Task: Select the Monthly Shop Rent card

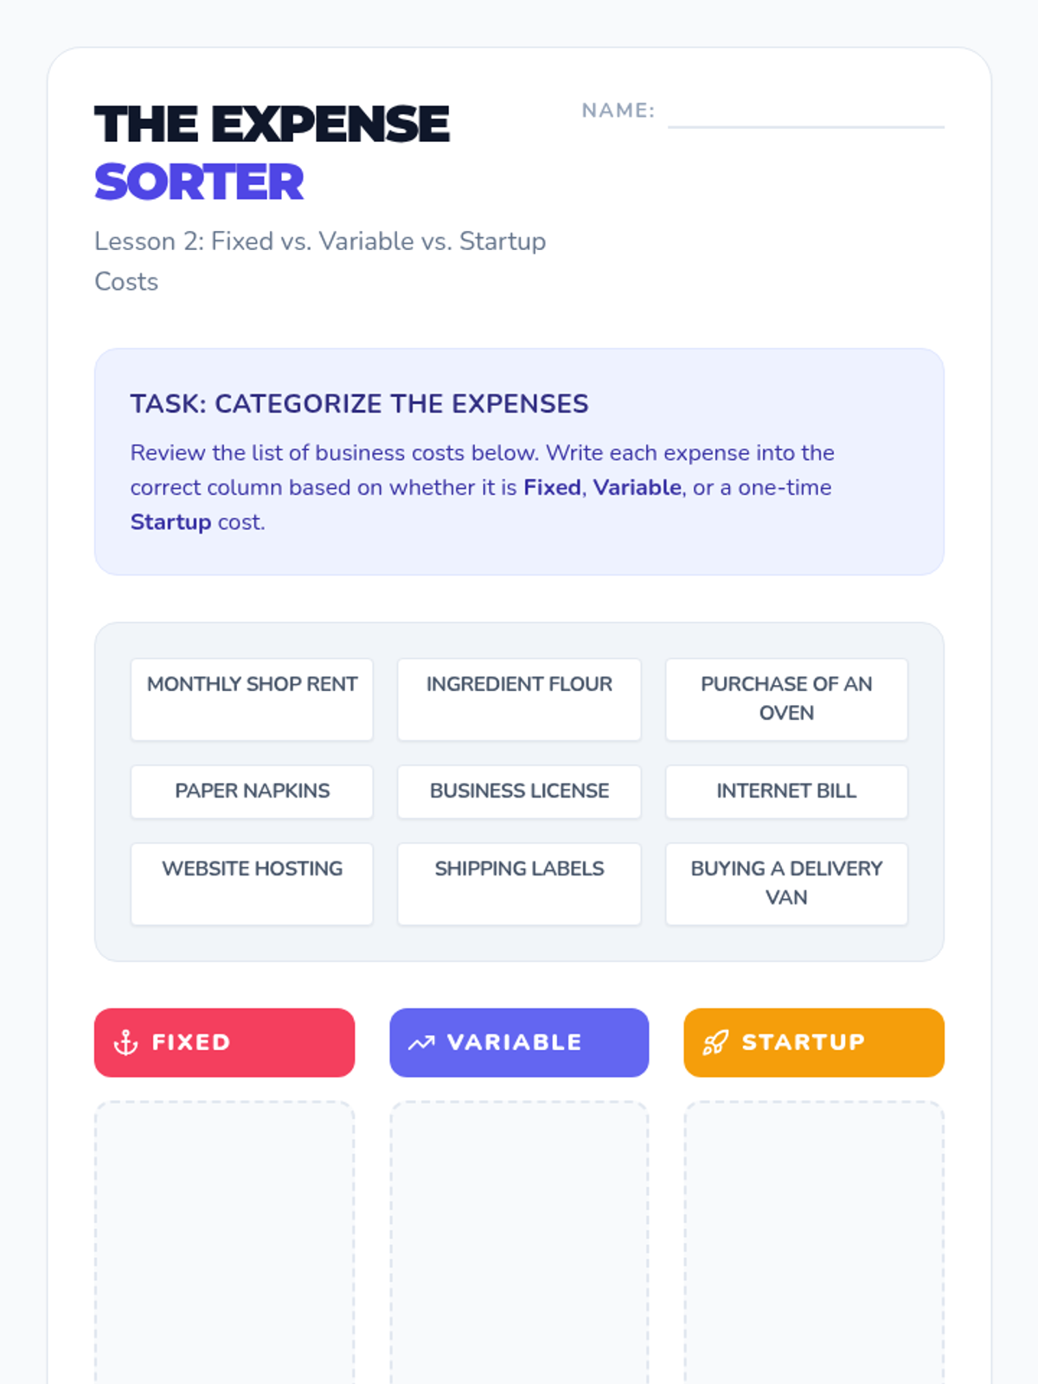Action: (252, 699)
